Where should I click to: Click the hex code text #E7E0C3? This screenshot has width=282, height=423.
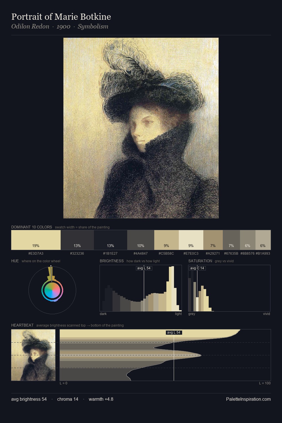[191, 254]
